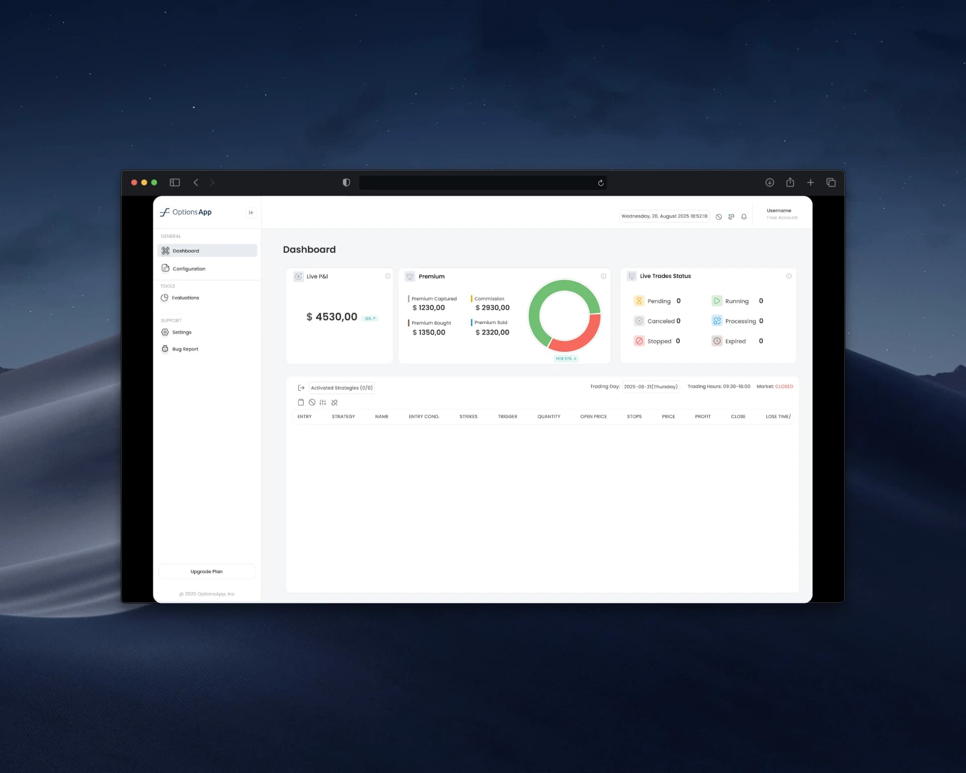Show info for Premium card
This screenshot has height=773, width=966.
click(x=603, y=276)
